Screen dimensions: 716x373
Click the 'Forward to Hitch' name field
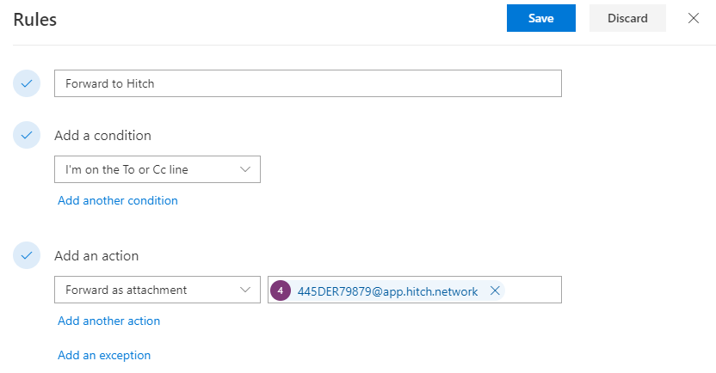(307, 83)
